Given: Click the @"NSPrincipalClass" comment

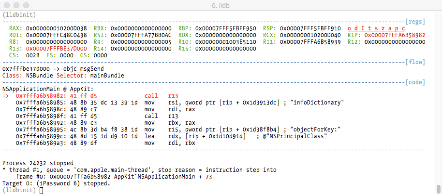Looking at the screenshot, I should [295, 136].
